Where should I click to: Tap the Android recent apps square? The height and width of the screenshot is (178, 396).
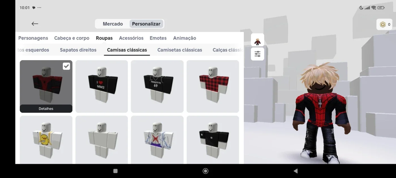click(115, 171)
